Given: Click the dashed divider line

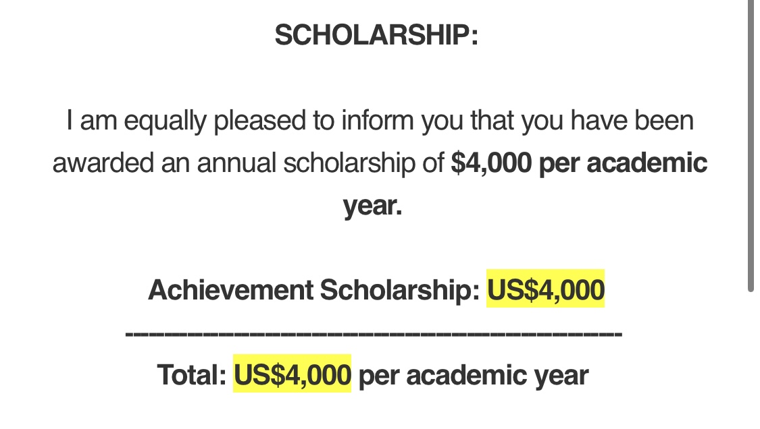Looking at the screenshot, I should tap(374, 333).
